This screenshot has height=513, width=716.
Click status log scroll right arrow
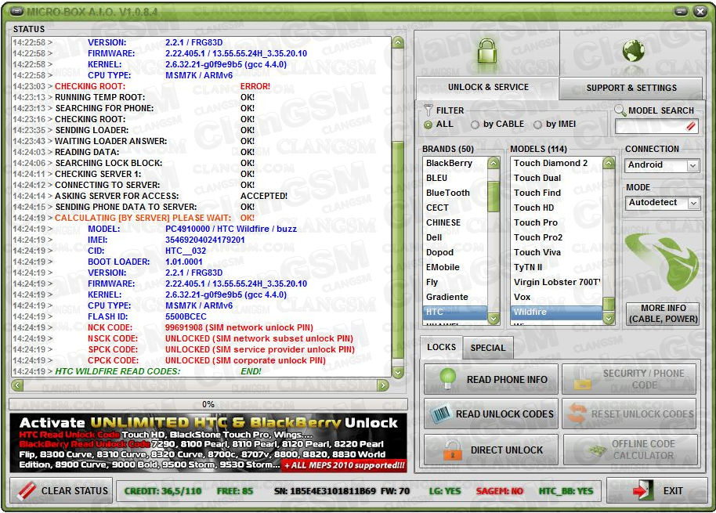(x=382, y=385)
